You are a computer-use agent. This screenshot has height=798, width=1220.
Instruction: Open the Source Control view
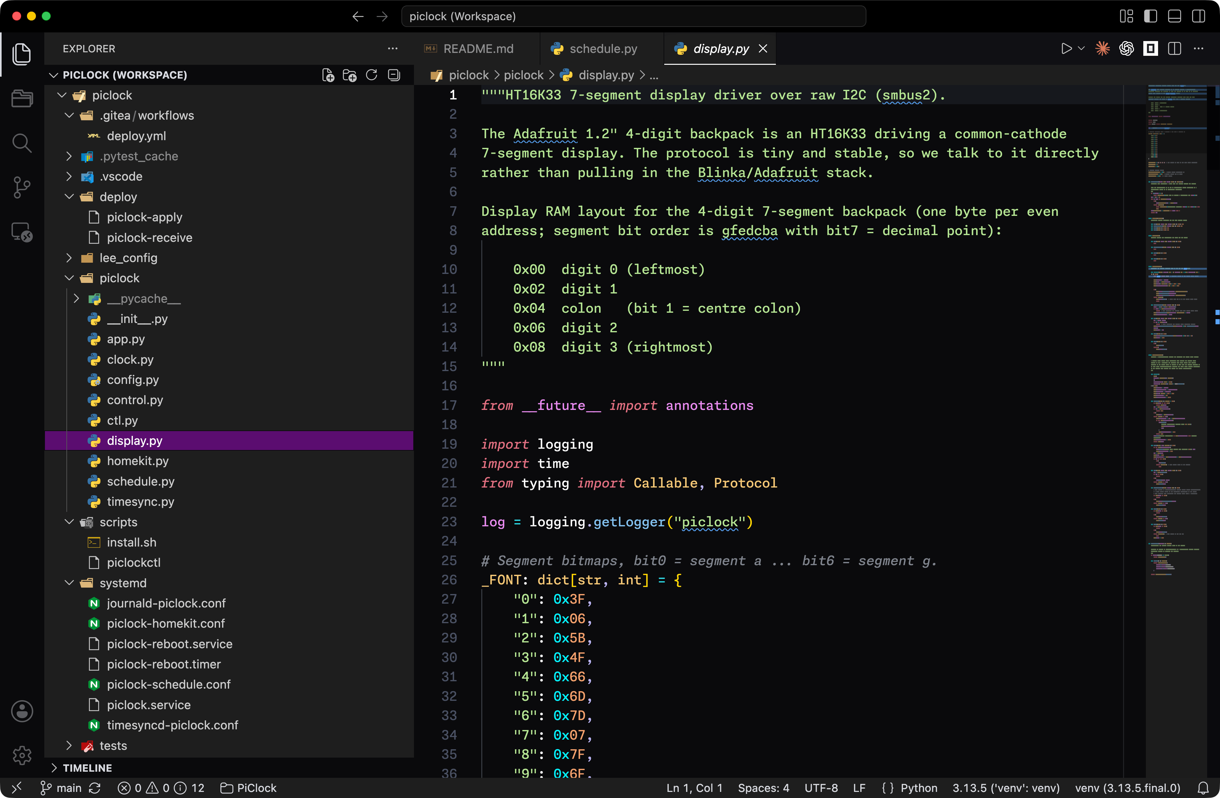(x=21, y=188)
